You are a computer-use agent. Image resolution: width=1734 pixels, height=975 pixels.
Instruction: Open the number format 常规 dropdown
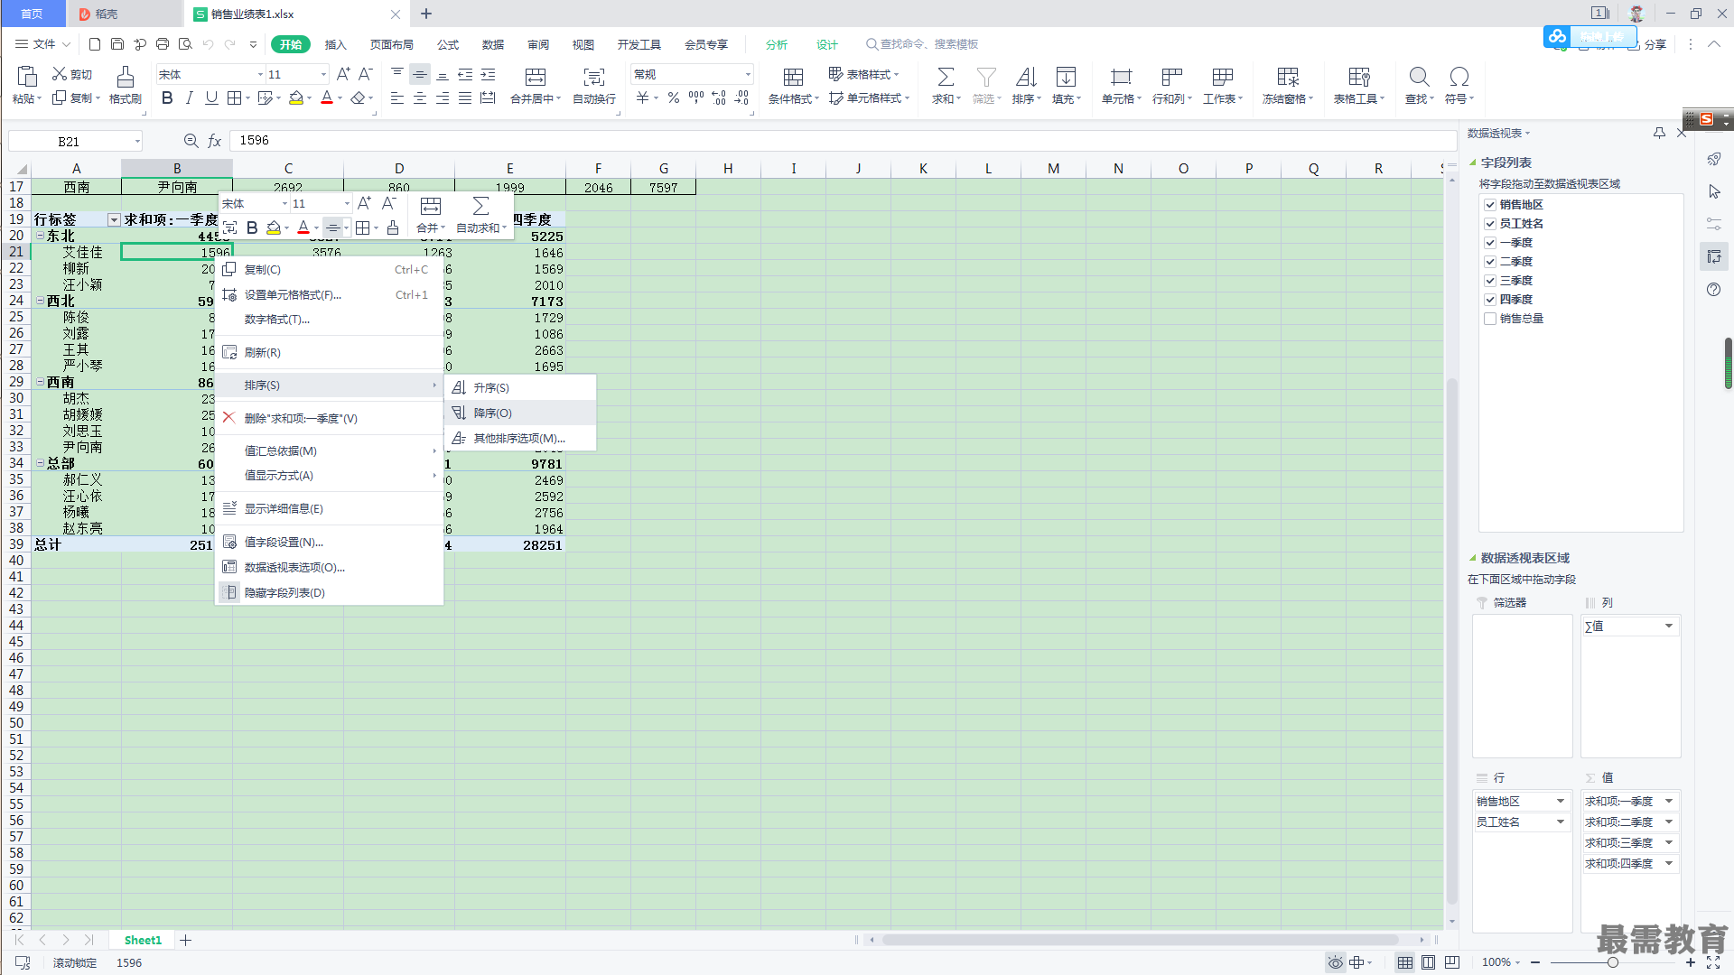[x=748, y=75]
